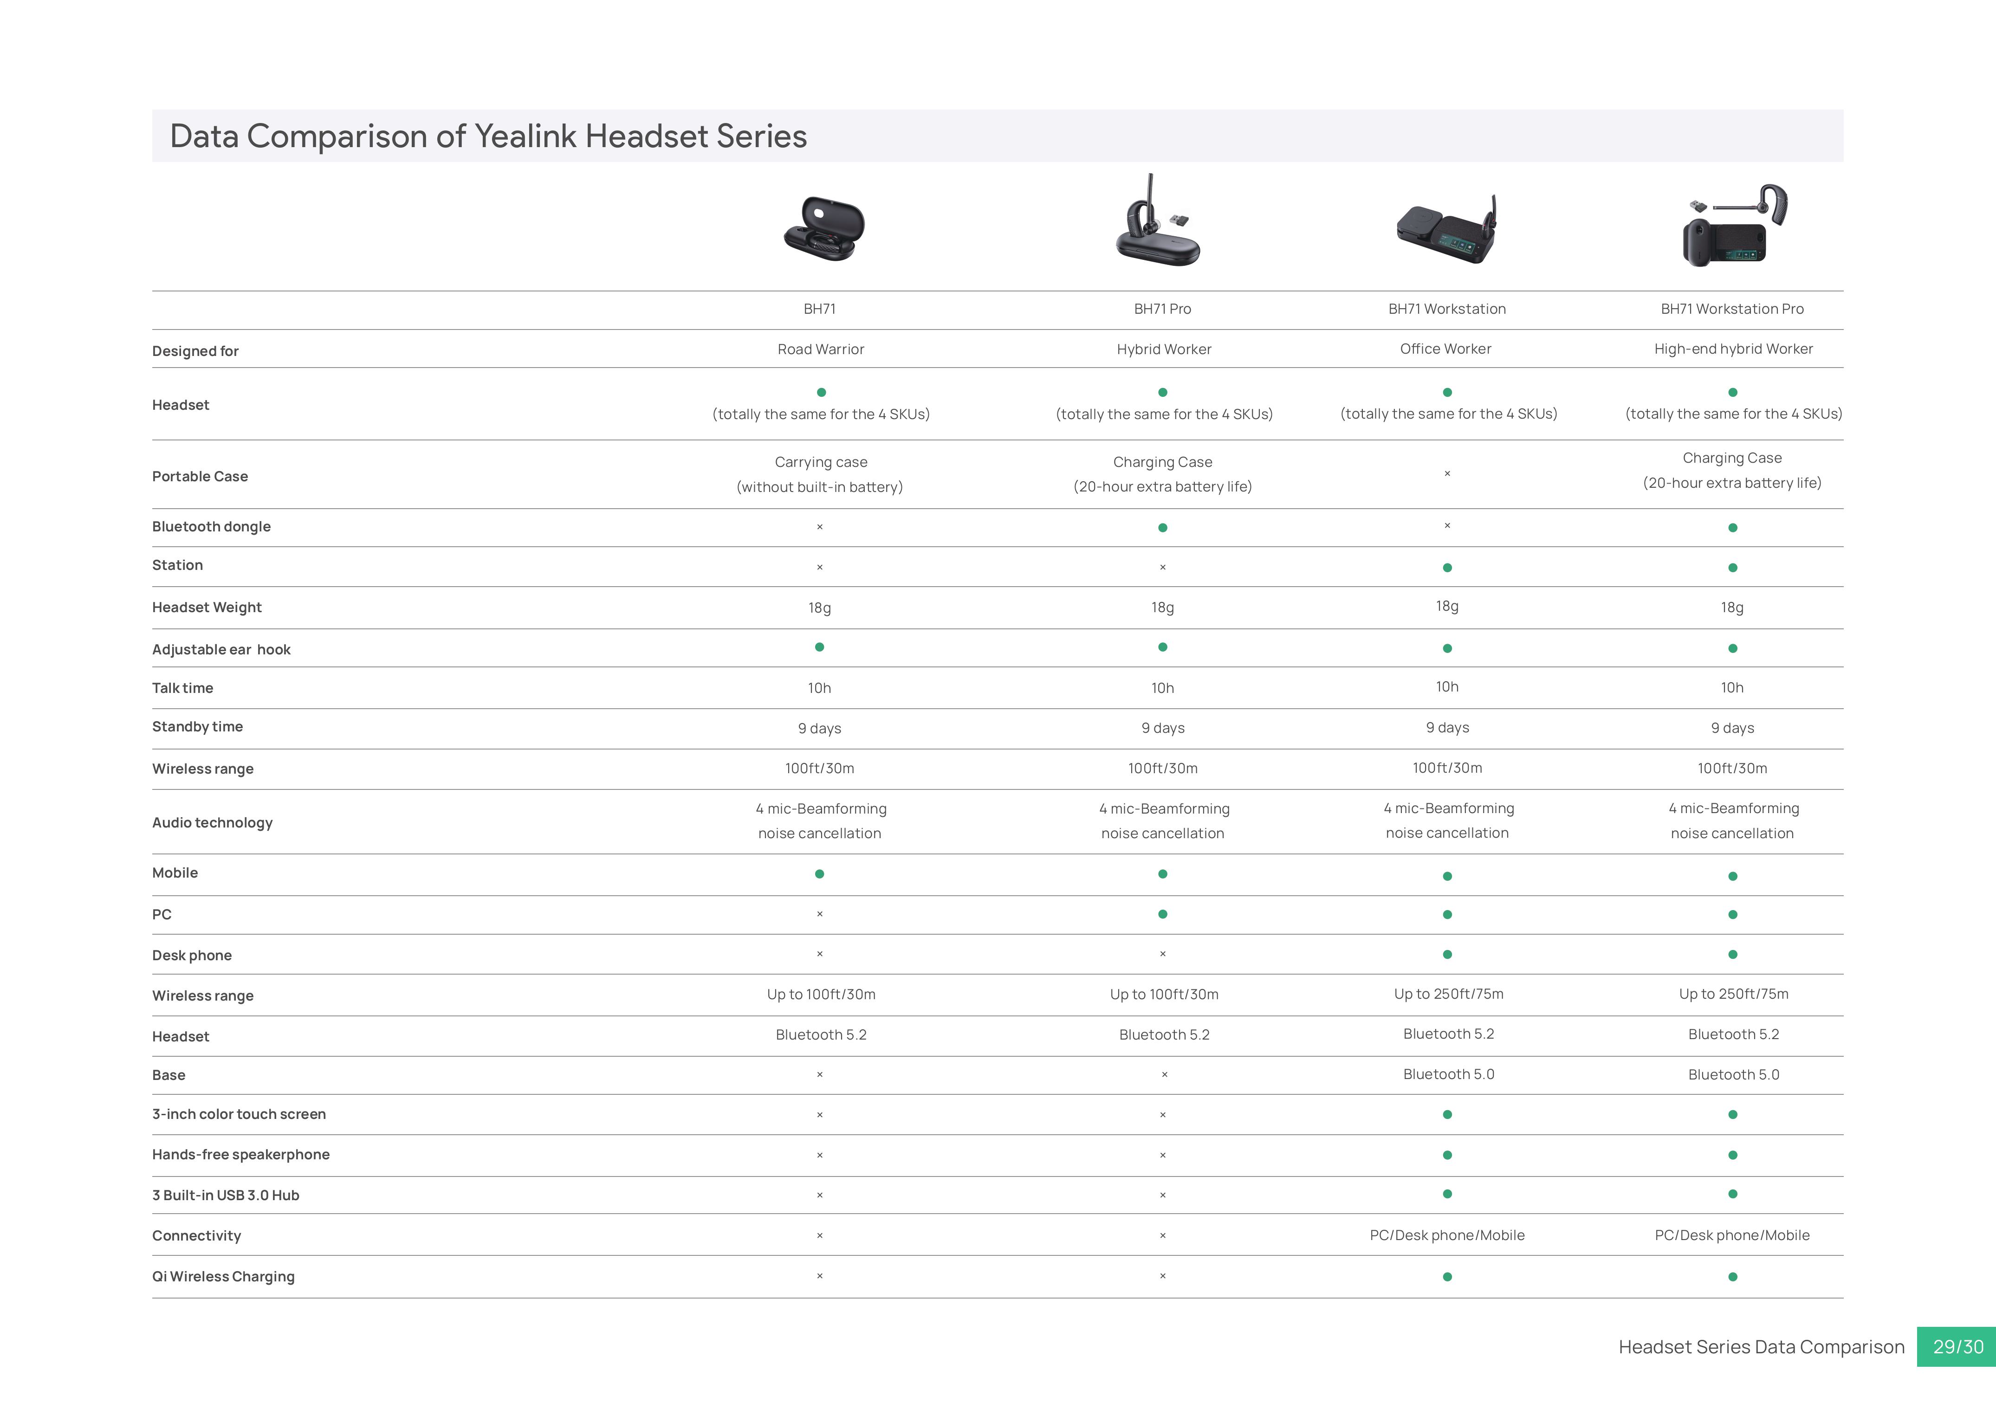
Task: Click the BH71 Pro product image
Action: [x=1159, y=220]
